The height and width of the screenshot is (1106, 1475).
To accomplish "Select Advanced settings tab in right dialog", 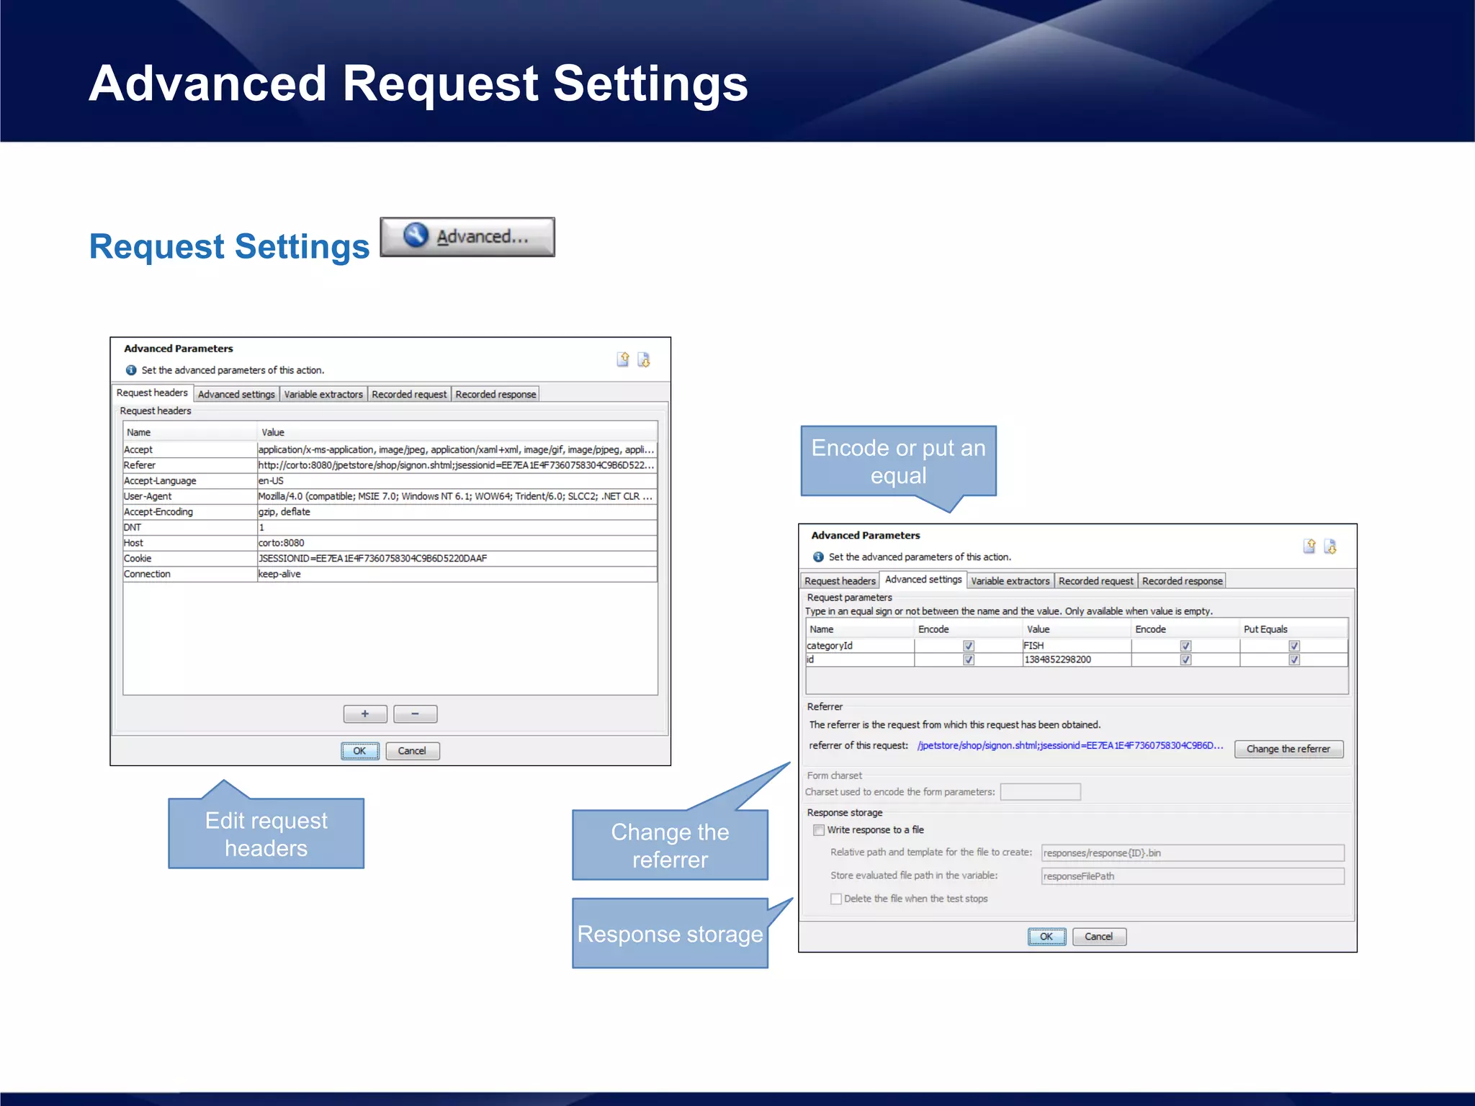I will 923,579.
